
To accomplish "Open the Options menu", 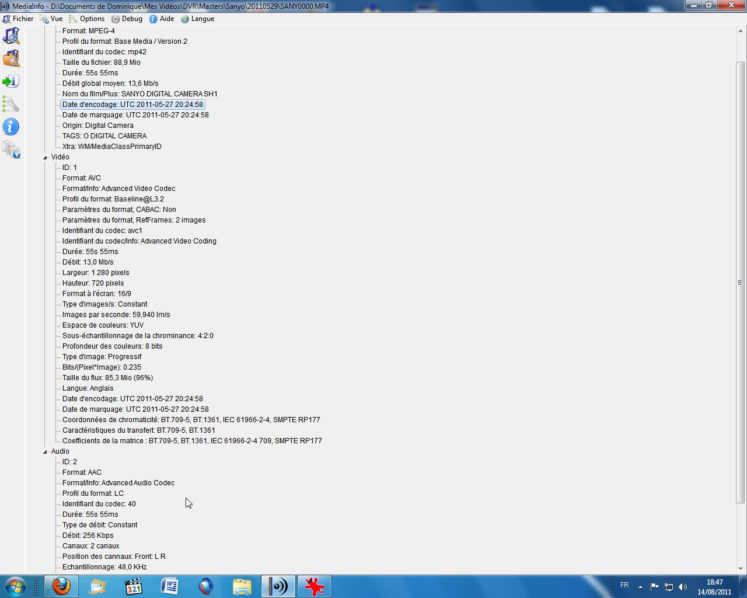I will point(86,19).
